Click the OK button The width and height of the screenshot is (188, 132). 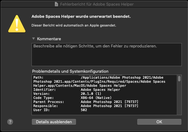point(159,122)
